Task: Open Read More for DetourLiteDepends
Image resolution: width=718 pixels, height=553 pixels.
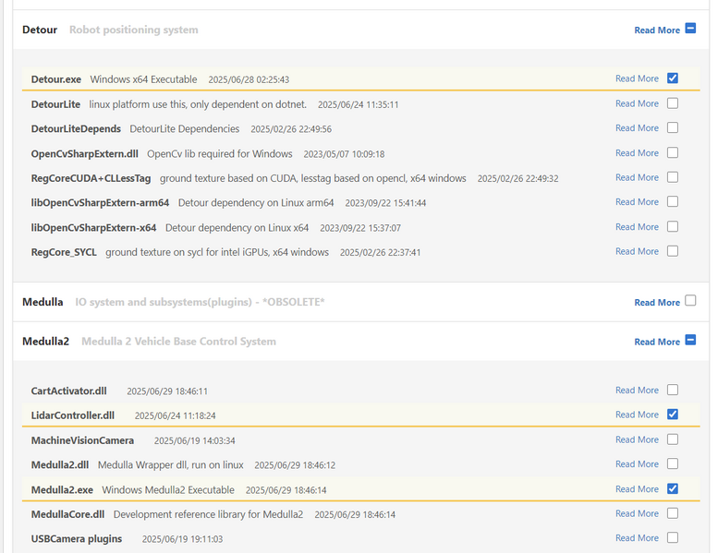Action: (637, 128)
